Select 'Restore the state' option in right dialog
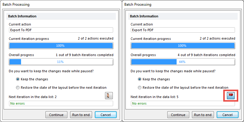 point(140,88)
